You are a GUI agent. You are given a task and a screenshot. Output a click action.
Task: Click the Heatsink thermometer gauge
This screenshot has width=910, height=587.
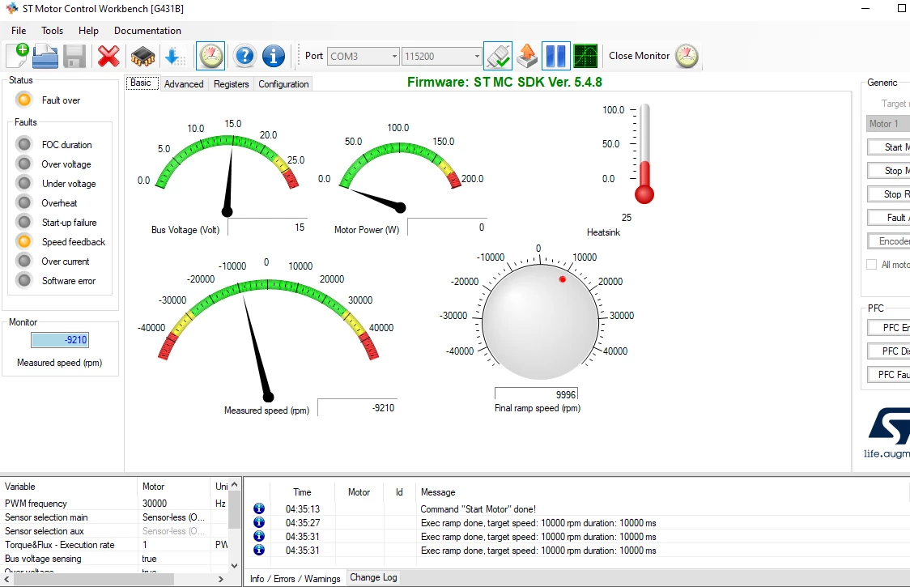644,154
